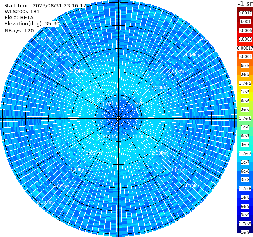Viewport: 253px width, 237px height.
Task: Select the 6e-6 colorbar tick label
Action: point(245,101)
